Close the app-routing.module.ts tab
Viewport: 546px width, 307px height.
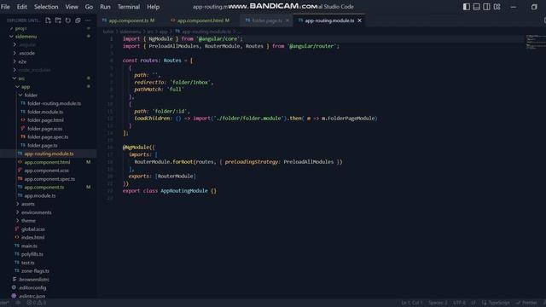click(359, 20)
